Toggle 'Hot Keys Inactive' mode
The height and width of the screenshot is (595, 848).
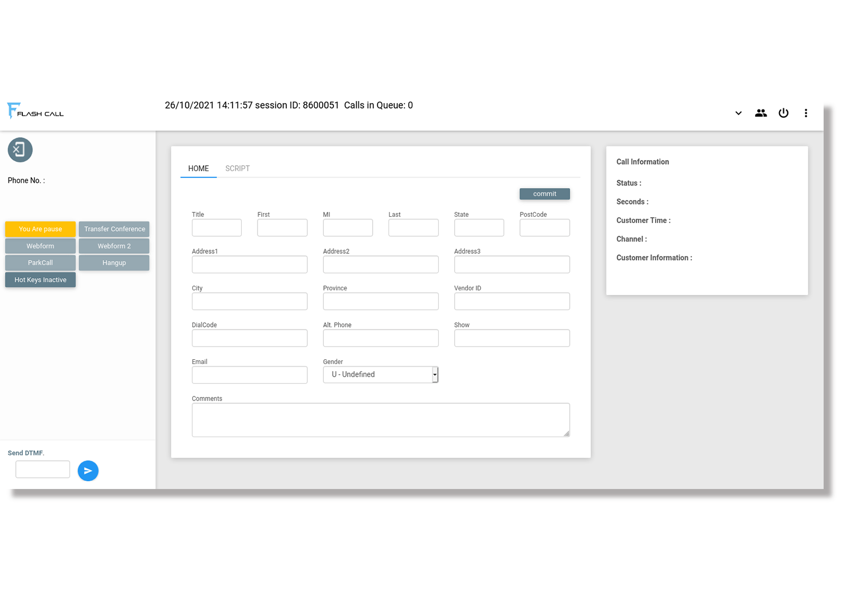pos(40,279)
